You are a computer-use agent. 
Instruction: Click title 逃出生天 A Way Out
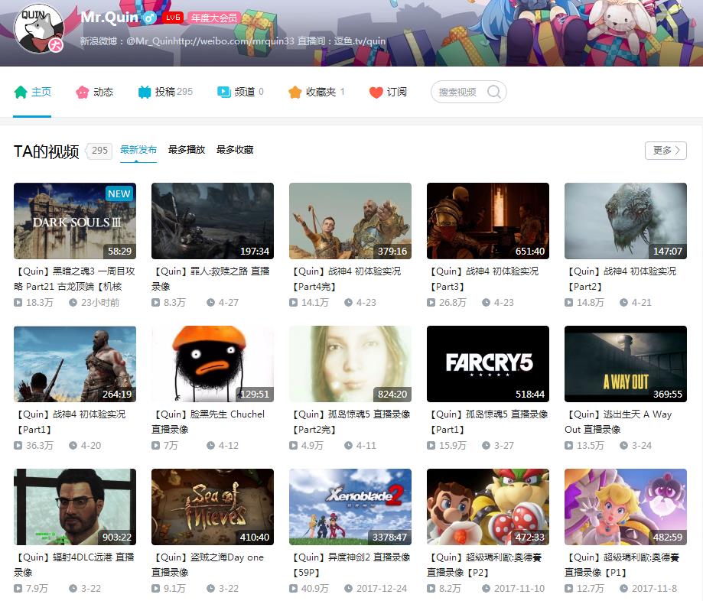[x=618, y=422]
